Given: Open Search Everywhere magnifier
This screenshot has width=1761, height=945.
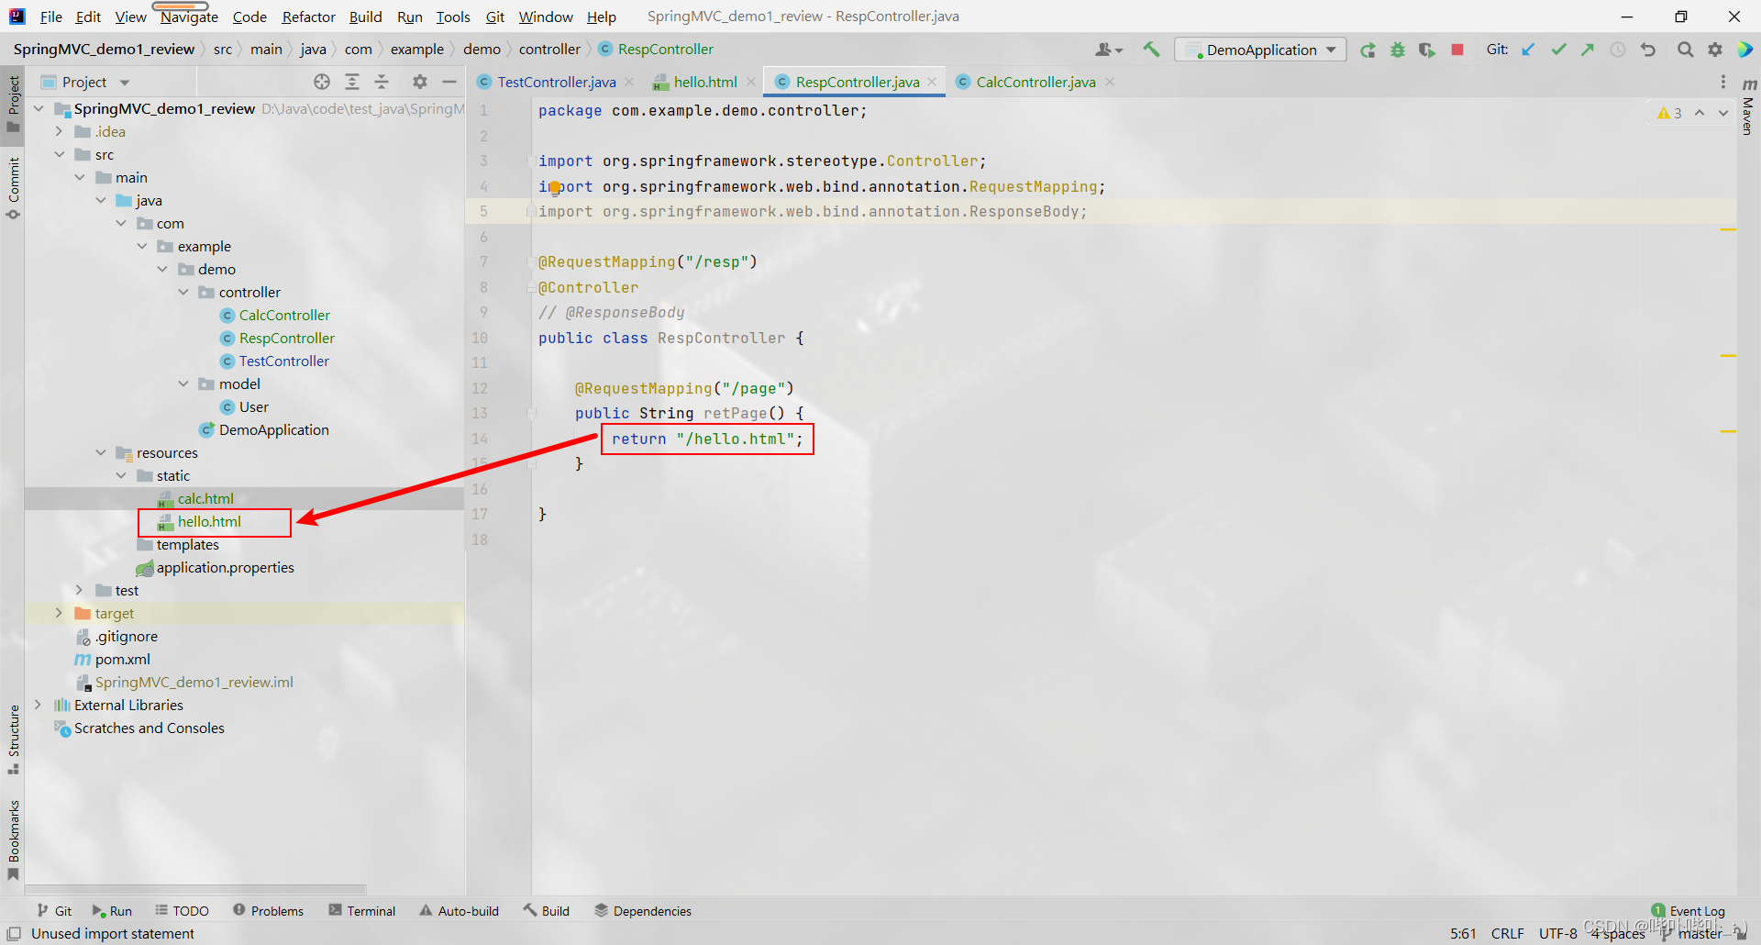Looking at the screenshot, I should tap(1685, 50).
